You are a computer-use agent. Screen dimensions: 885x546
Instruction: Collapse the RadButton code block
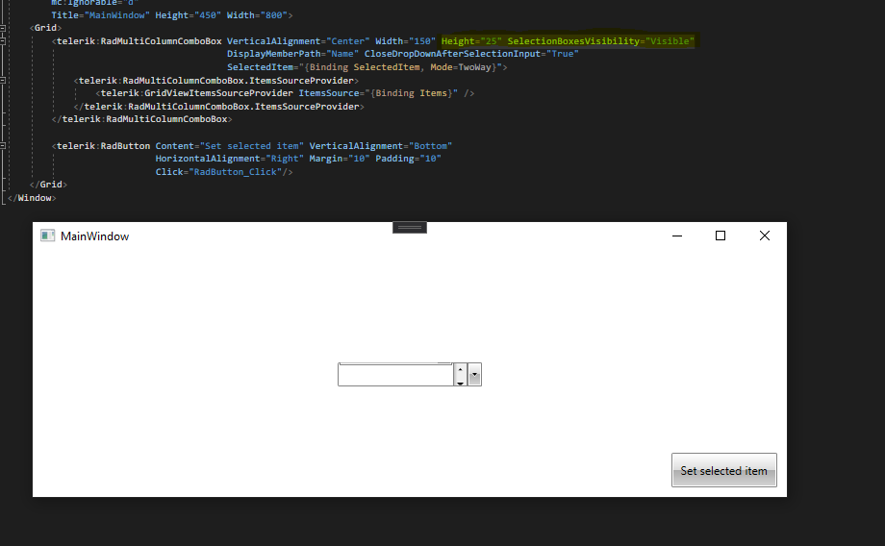pyautogui.click(x=3, y=146)
